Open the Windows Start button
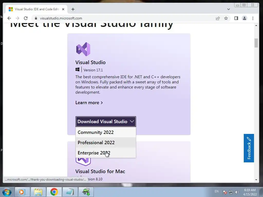The height and width of the screenshot is (197, 263). coord(7,192)
